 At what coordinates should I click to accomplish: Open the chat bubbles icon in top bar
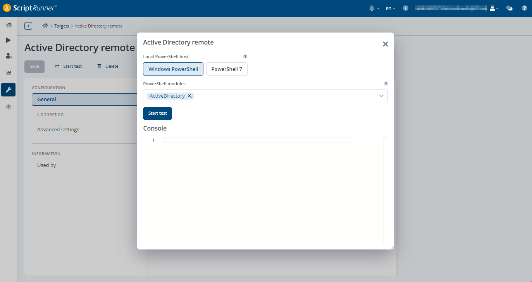[x=510, y=8]
